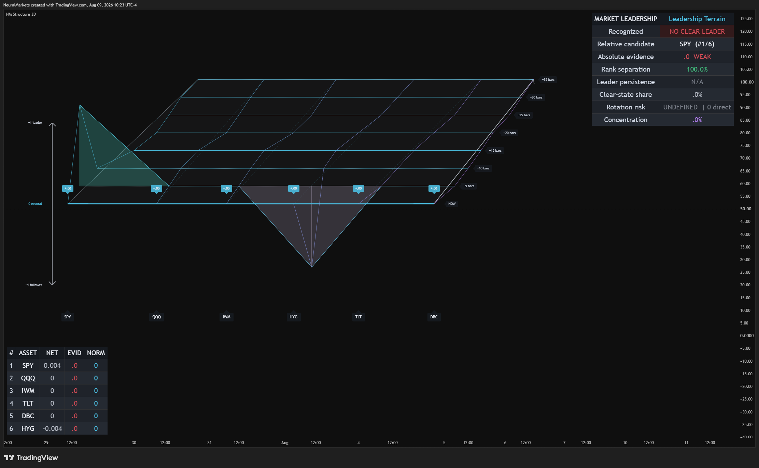This screenshot has height=468, width=759.
Task: Click the MARKET LEADERSHIP table header
Action: pos(626,19)
